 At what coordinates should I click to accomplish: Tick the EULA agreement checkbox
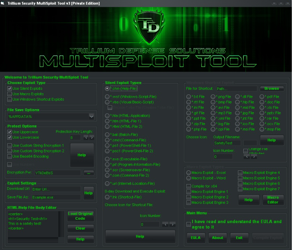188,224
